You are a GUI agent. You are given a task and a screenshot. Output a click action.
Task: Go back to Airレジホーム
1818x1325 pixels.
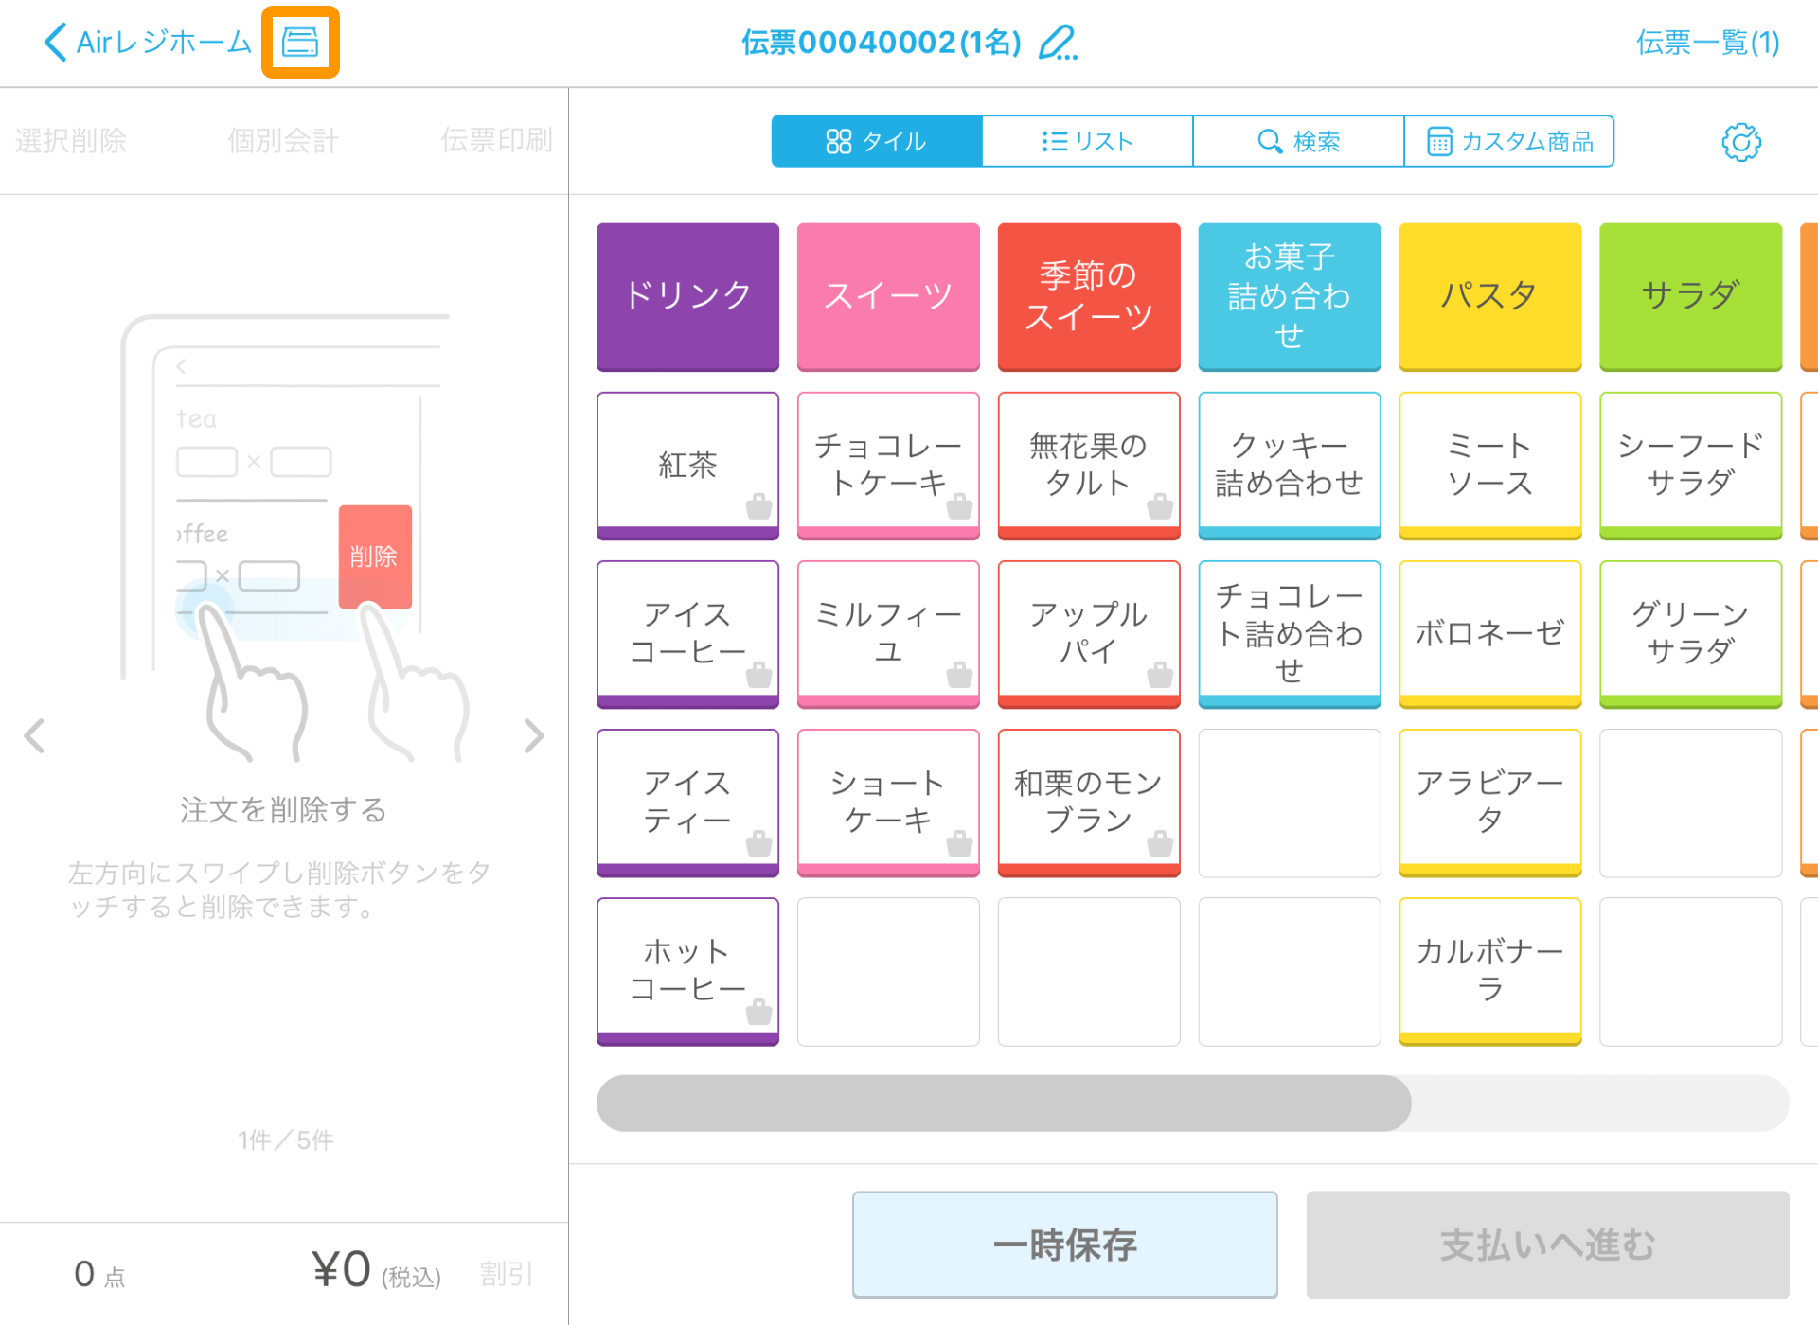pos(148,43)
